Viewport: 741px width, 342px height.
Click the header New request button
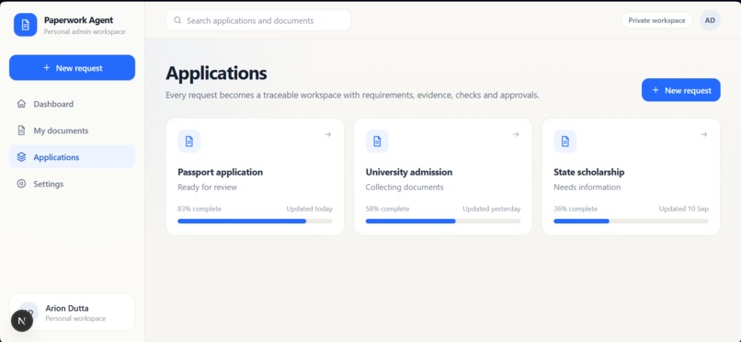681,90
